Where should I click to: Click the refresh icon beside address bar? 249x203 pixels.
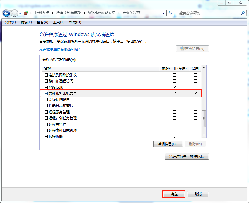(170, 13)
